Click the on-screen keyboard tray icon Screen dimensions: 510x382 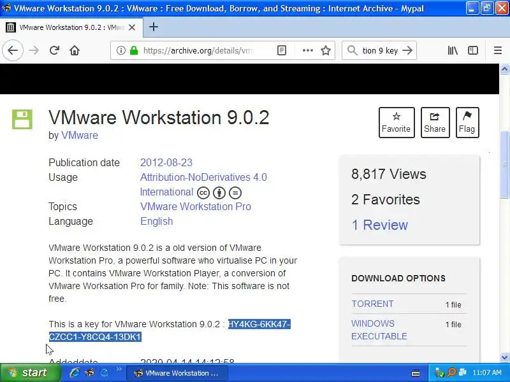tap(416, 373)
